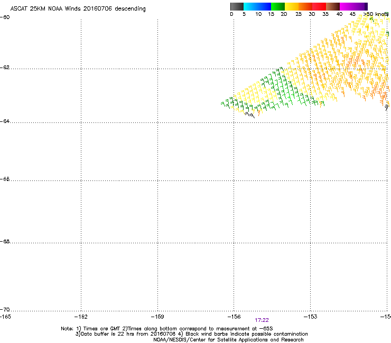Click the green 15-20 knots color segment
This screenshot has height=343, width=391.
[278, 6]
